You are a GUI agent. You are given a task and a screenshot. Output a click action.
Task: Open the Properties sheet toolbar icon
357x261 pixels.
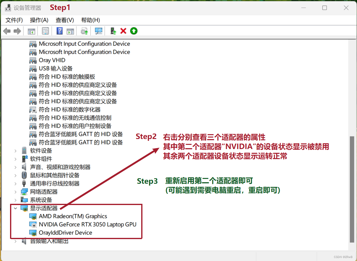pos(45,31)
